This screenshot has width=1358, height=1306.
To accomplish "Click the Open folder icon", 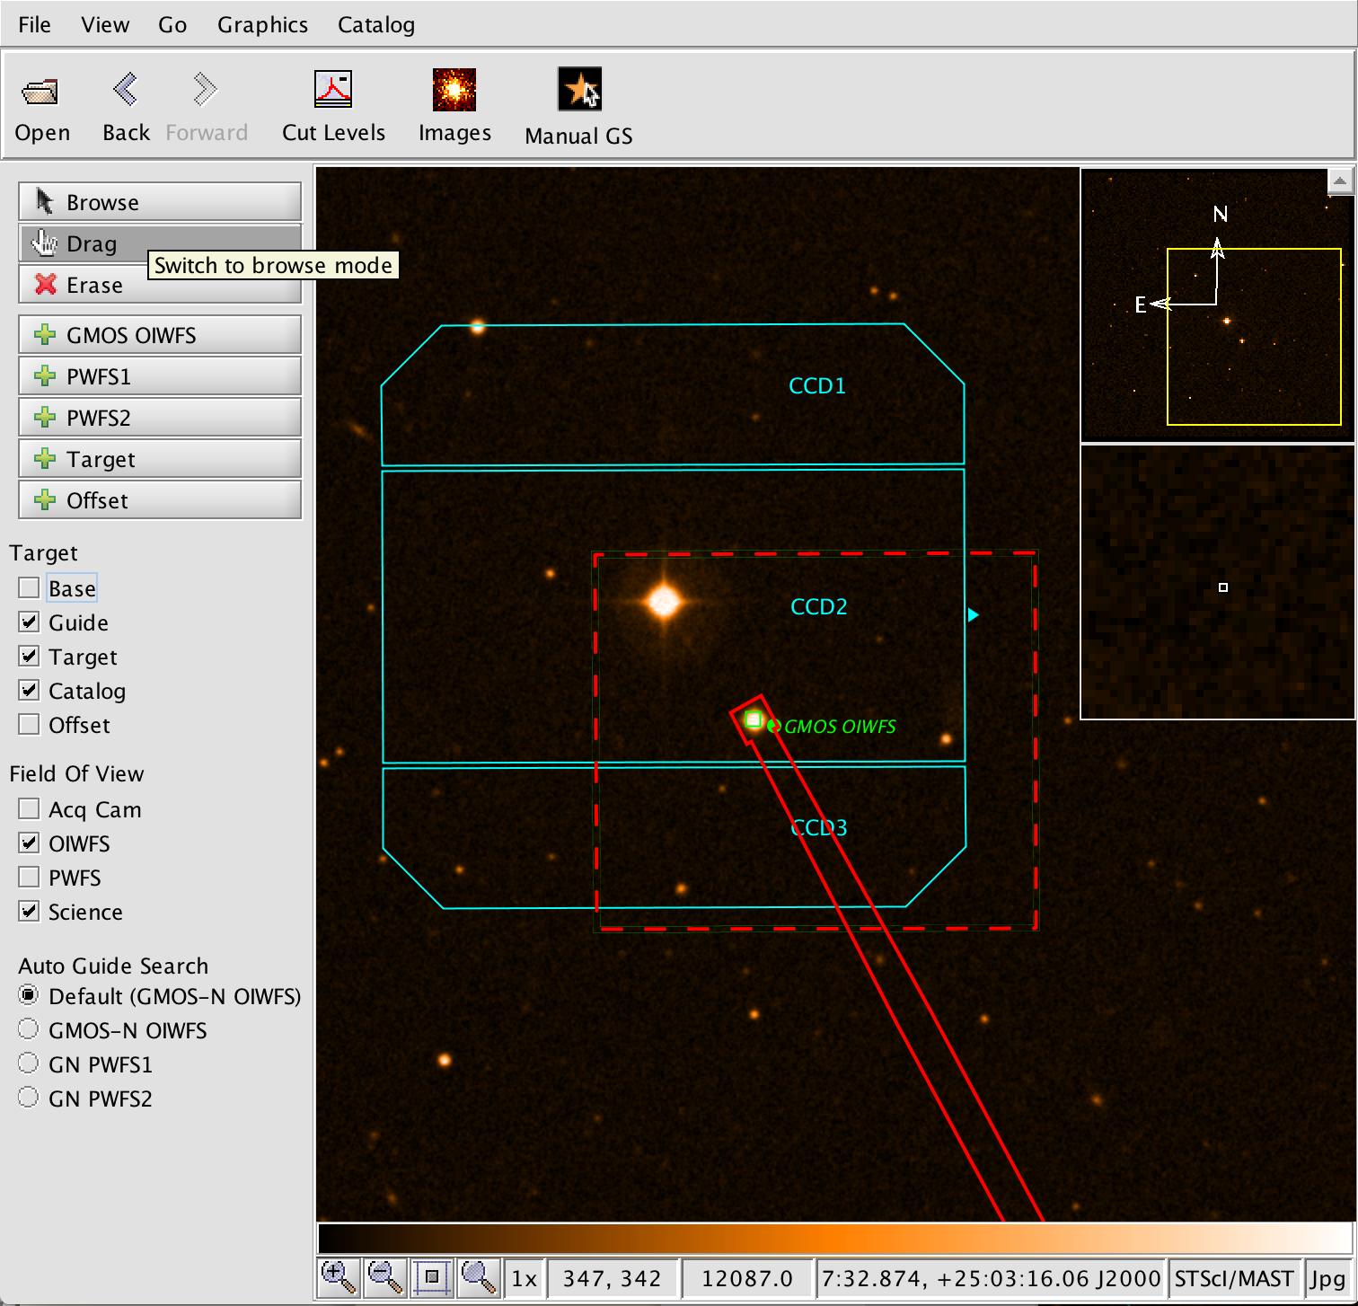I will point(40,91).
